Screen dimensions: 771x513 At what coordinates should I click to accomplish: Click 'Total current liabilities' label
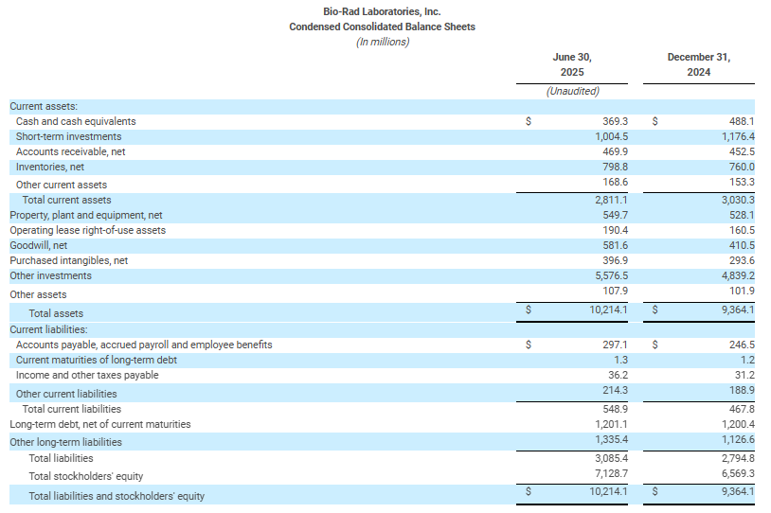[71, 409]
